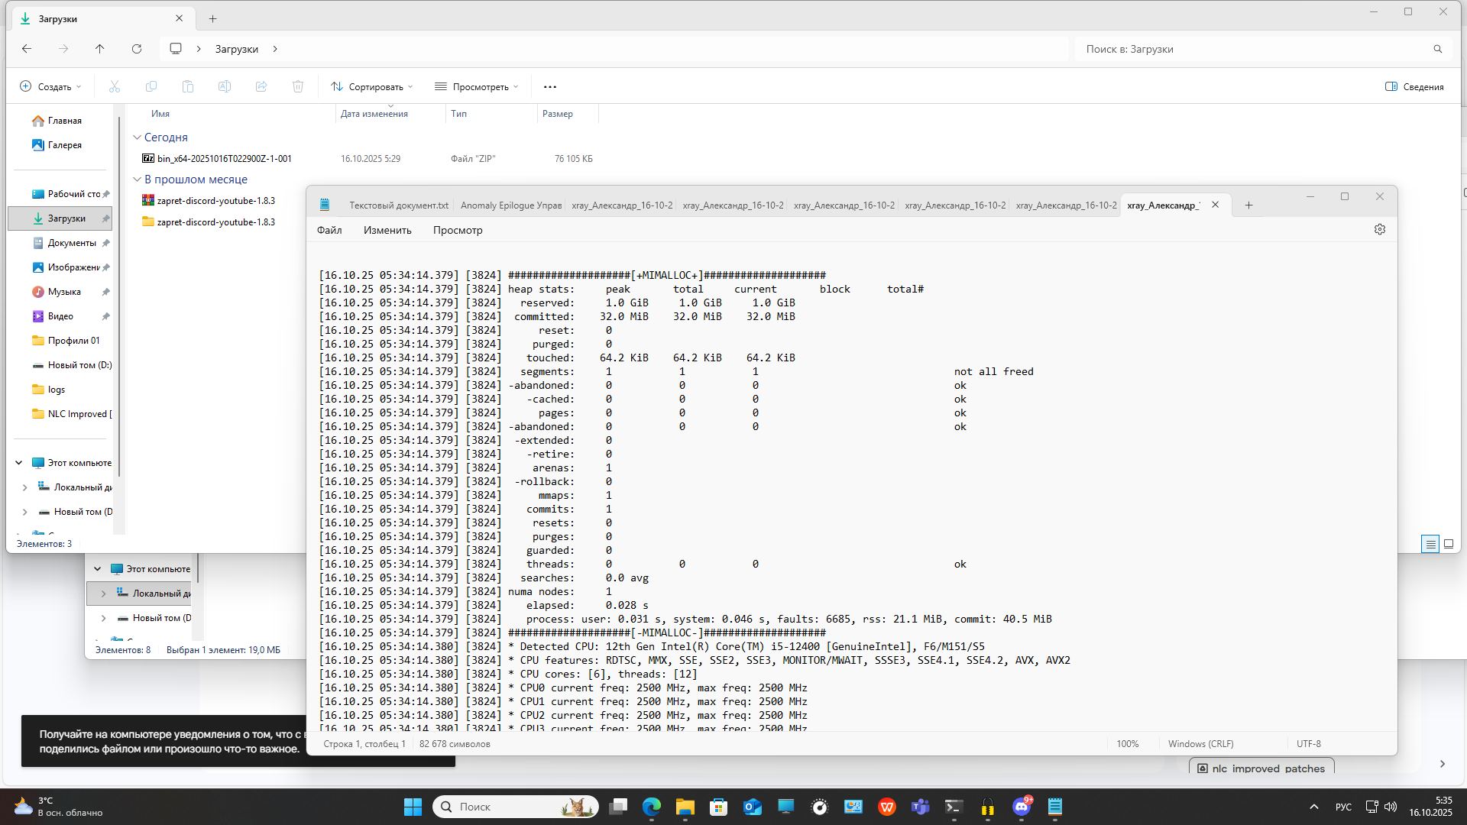Toggle the Сведения details pane

1414,86
